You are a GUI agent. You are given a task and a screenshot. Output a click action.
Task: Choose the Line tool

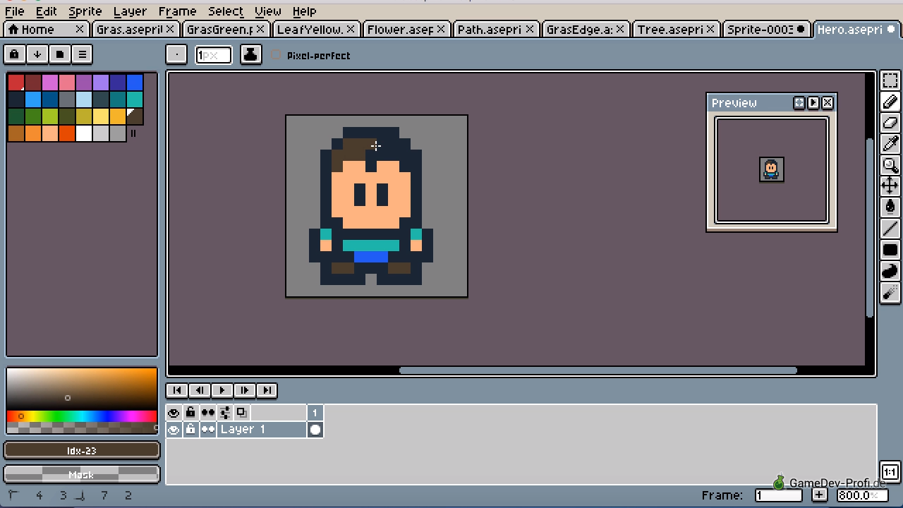[890, 229]
